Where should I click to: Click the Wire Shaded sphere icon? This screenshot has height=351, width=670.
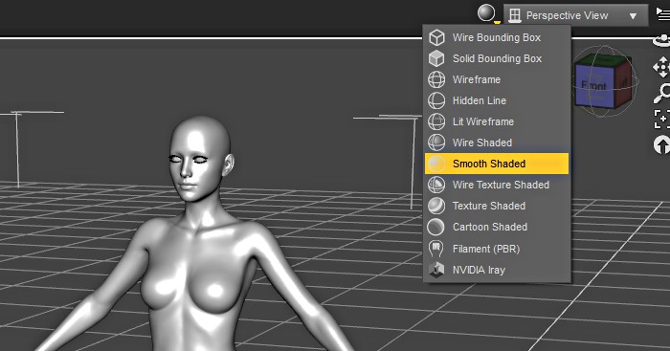coord(436,143)
